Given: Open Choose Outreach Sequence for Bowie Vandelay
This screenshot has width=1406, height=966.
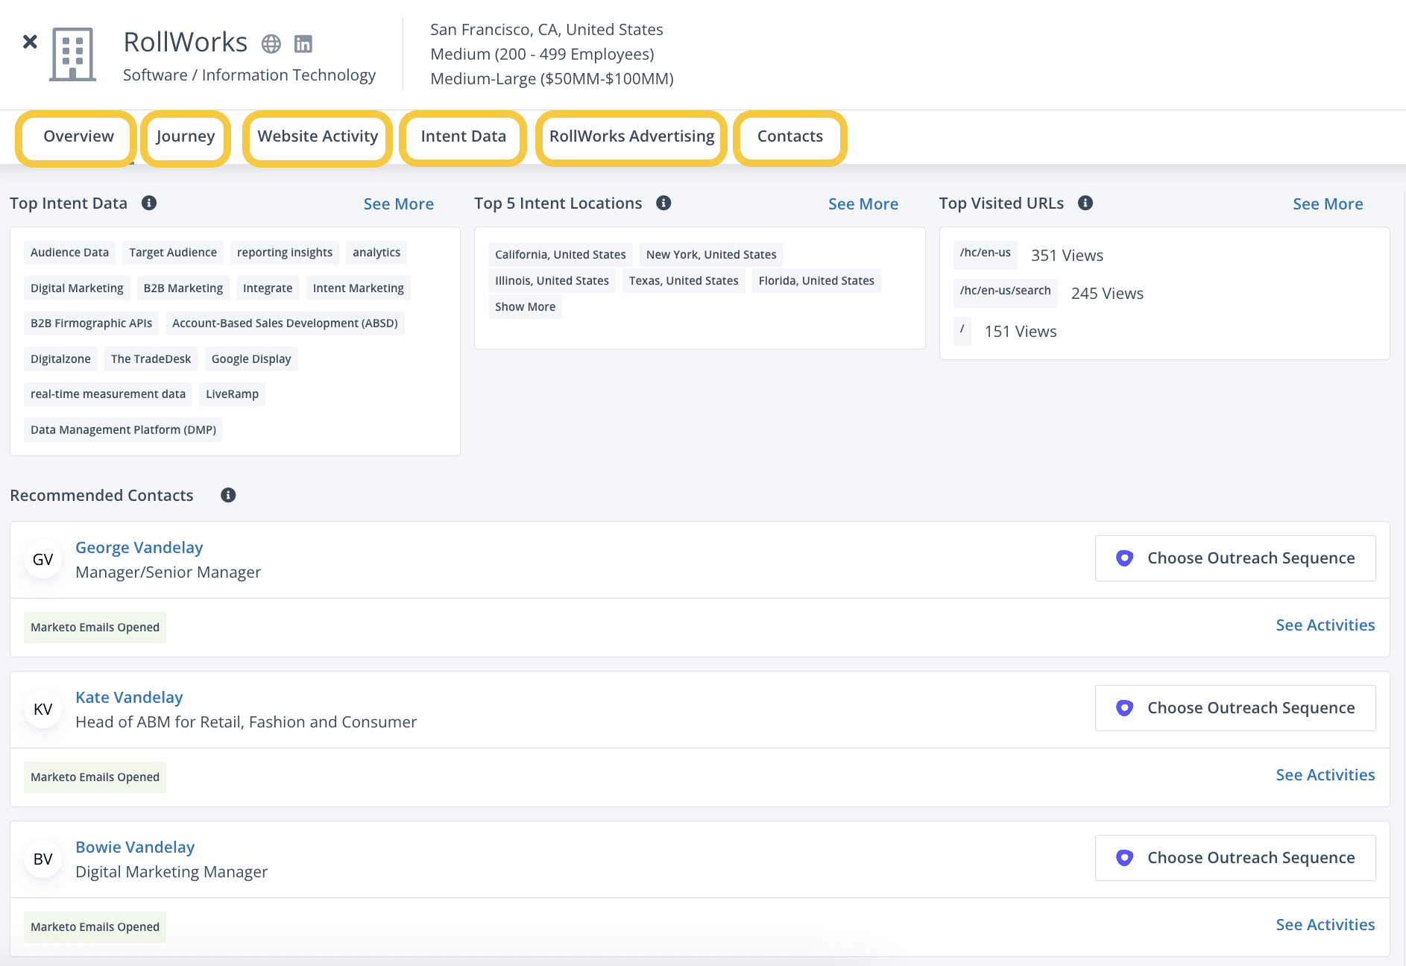Looking at the screenshot, I should click(x=1235, y=857).
